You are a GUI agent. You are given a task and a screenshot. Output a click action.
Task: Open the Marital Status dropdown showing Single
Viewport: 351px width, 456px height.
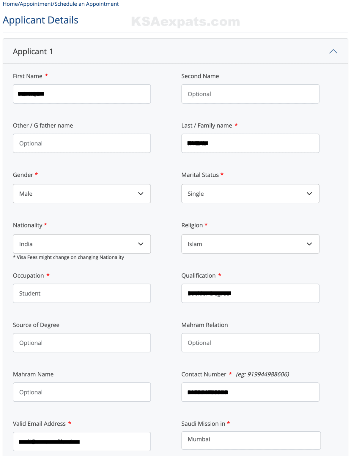point(250,194)
